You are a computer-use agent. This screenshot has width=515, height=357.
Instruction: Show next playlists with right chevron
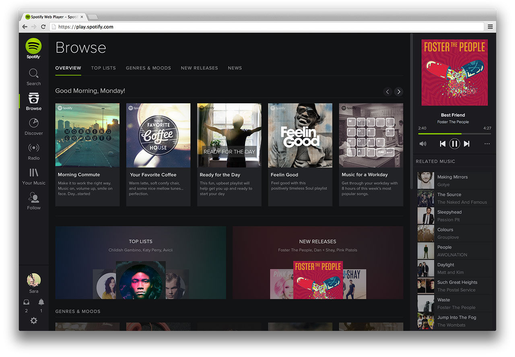(x=399, y=92)
